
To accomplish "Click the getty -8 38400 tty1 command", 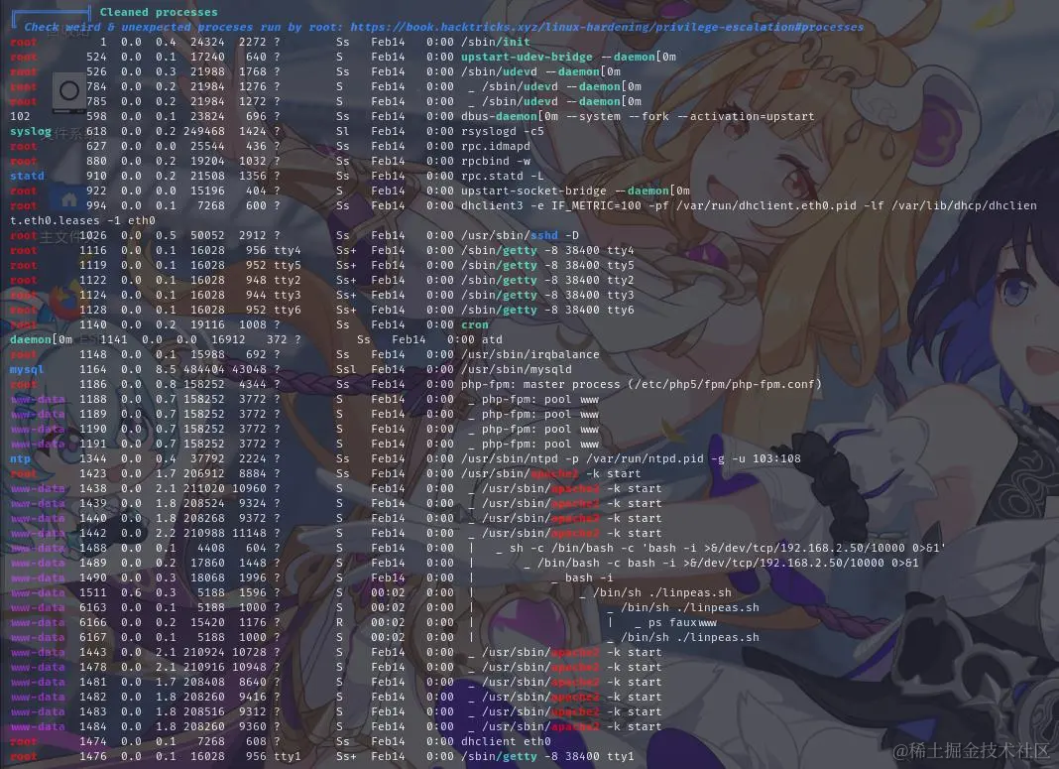I will [x=547, y=755].
